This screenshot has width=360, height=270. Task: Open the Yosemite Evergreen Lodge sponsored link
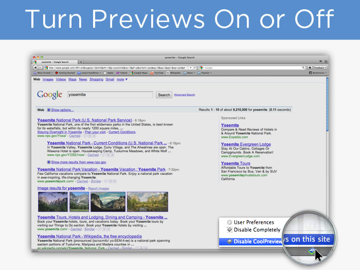point(246,144)
